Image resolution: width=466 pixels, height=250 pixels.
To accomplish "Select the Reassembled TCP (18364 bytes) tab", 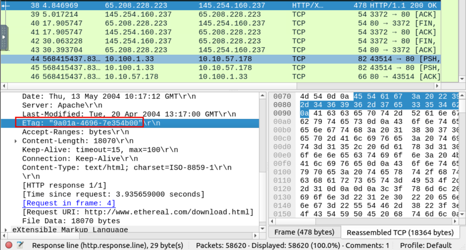I will [400, 232].
